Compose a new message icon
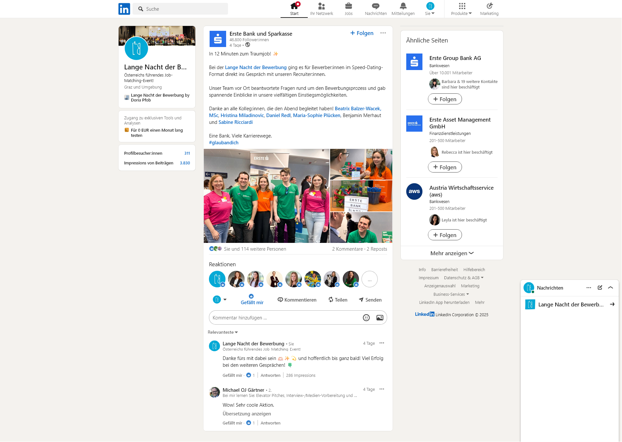 point(600,288)
